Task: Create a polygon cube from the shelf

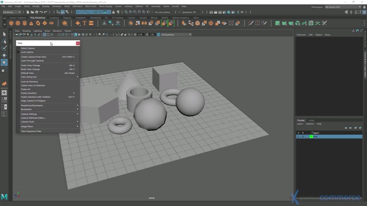Action: (18, 23)
